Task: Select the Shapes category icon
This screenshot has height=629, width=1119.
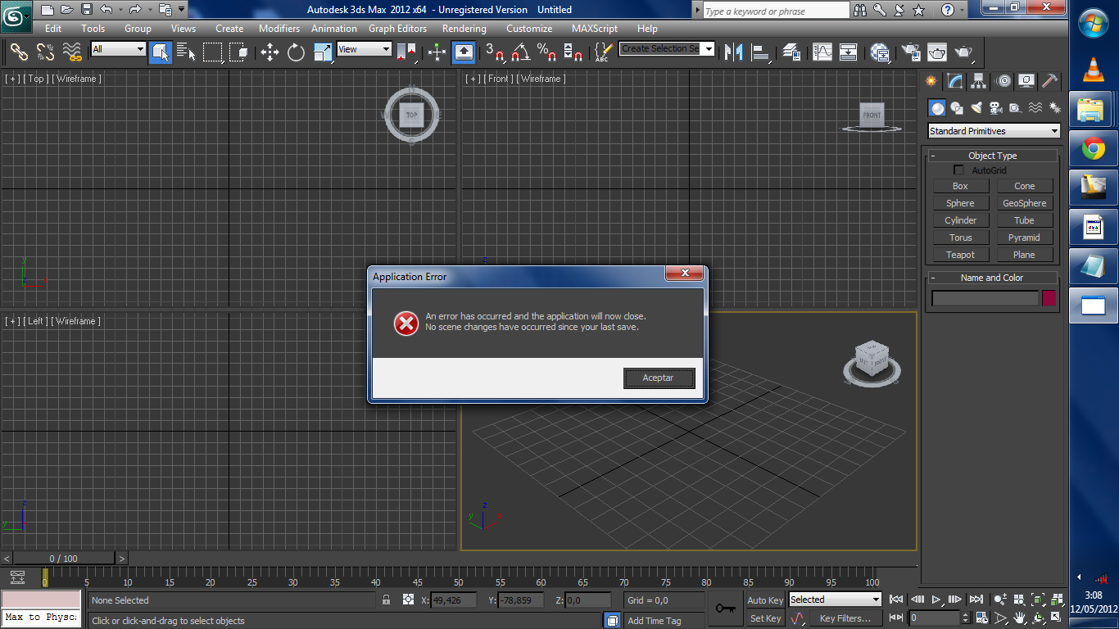Action: (956, 108)
